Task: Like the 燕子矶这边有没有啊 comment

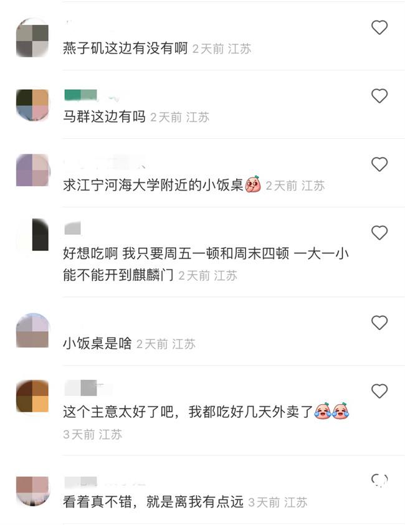Action: point(379,27)
